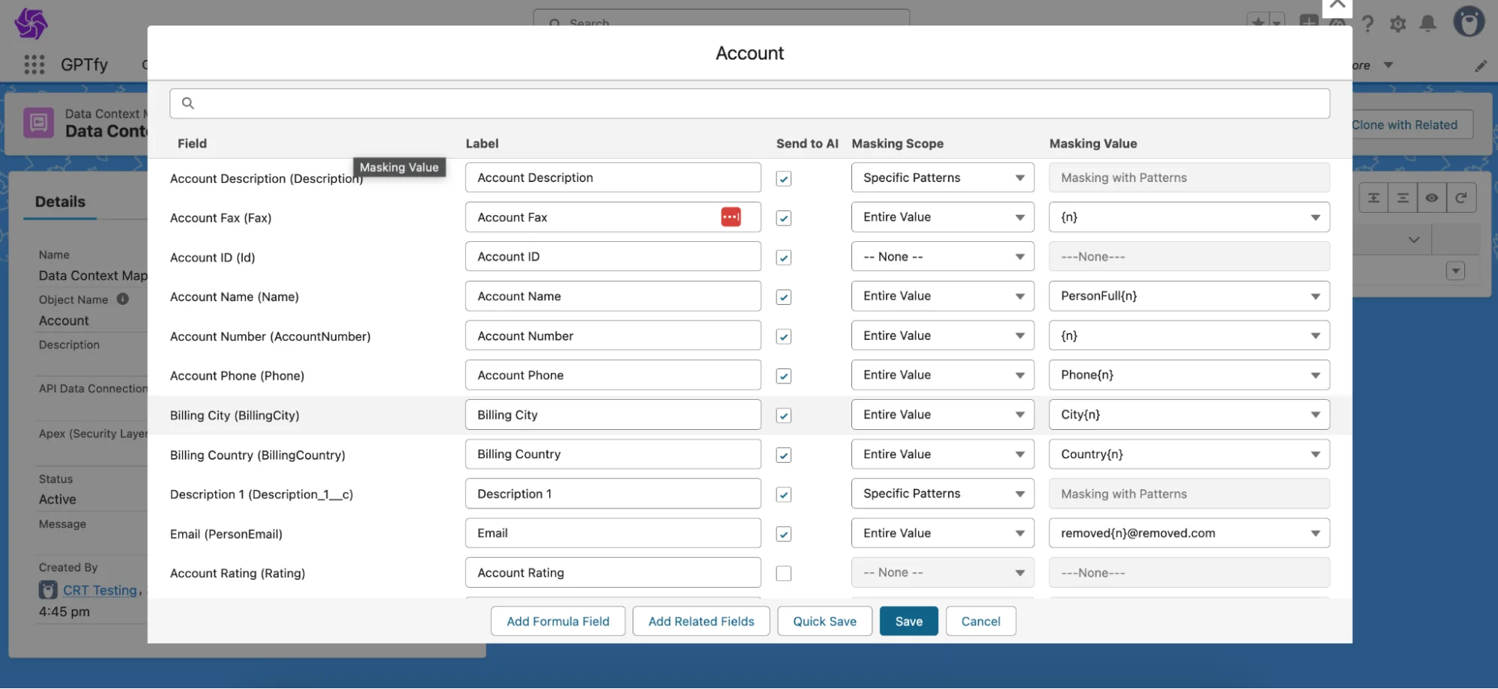
Task: Uncheck Send to AI for Email
Action: [783, 534]
